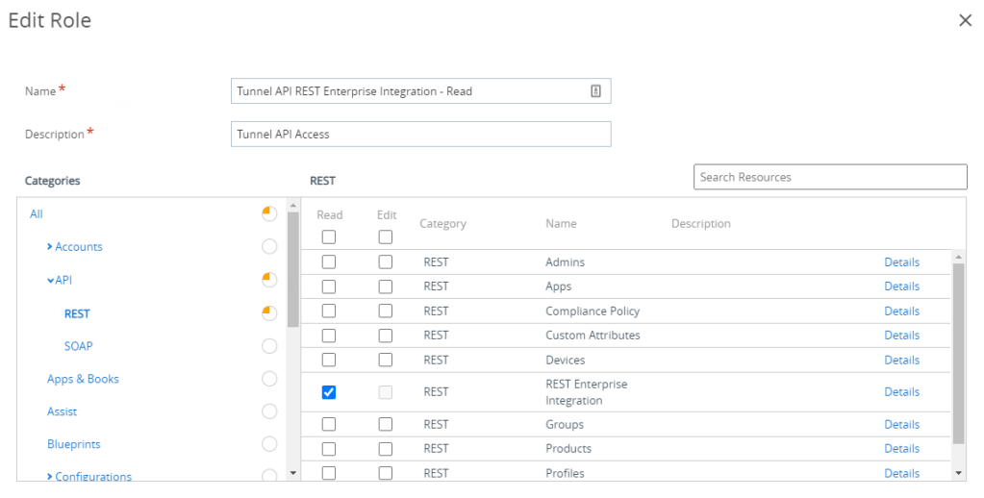This screenshot has height=498, width=984.
Task: Check the Edit box for Devices
Action: (x=385, y=360)
